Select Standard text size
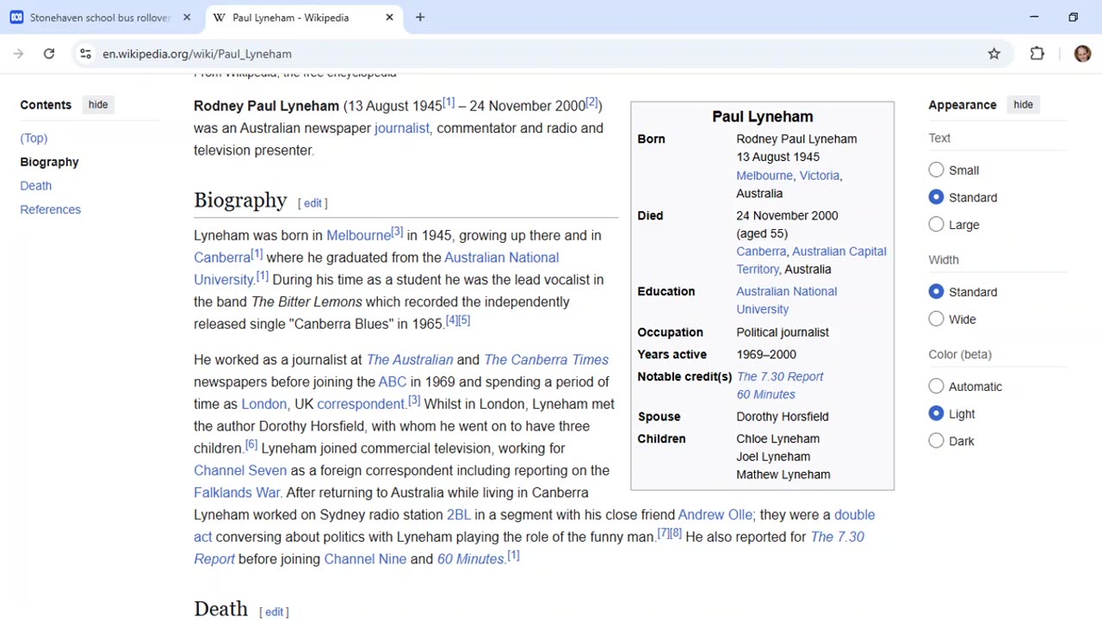Image resolution: width=1102 pixels, height=620 pixels. (936, 197)
